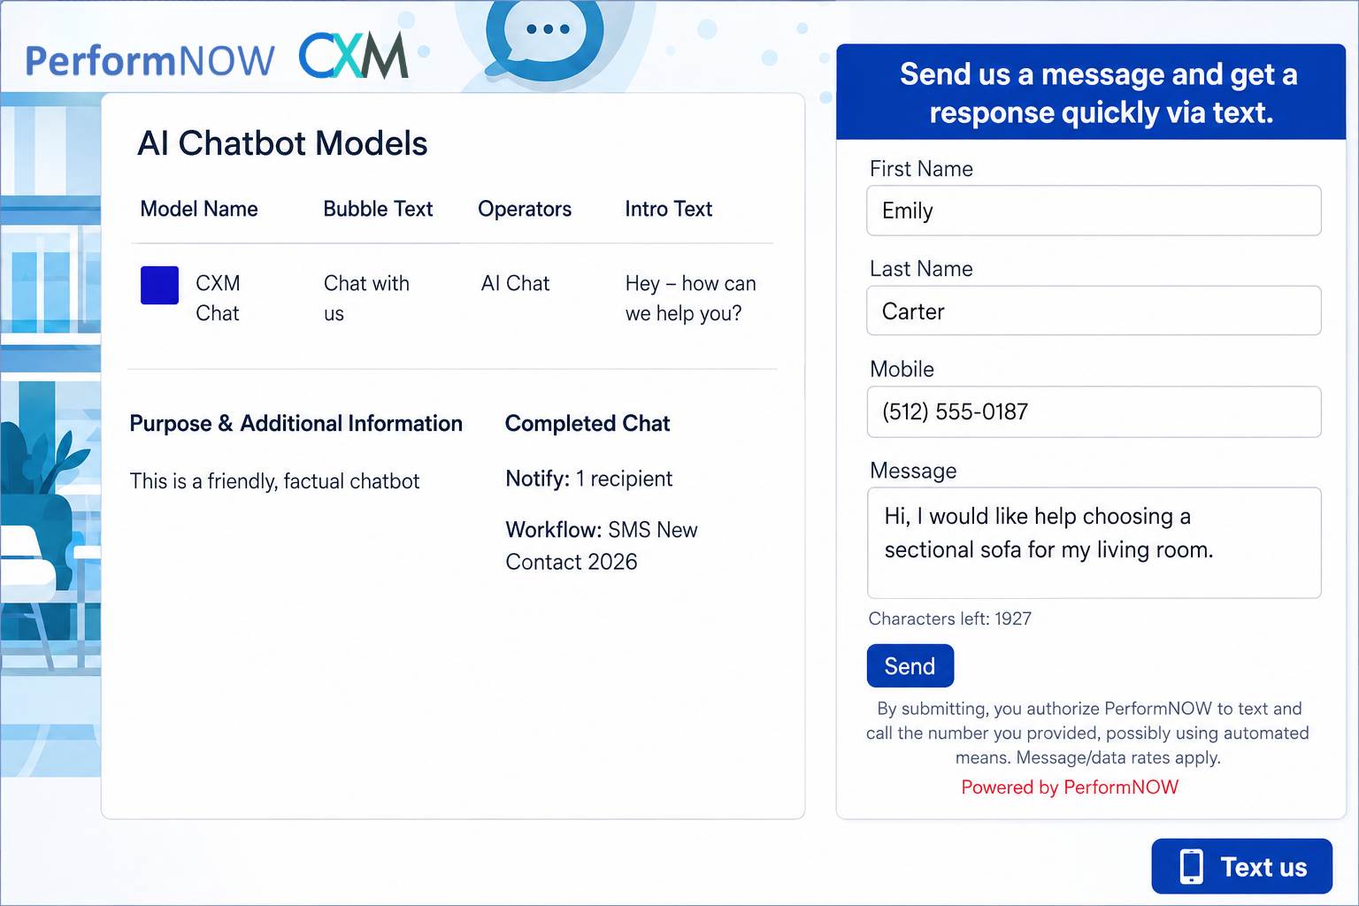The height and width of the screenshot is (906, 1359).
Task: Click the Send button
Action: tap(910, 665)
